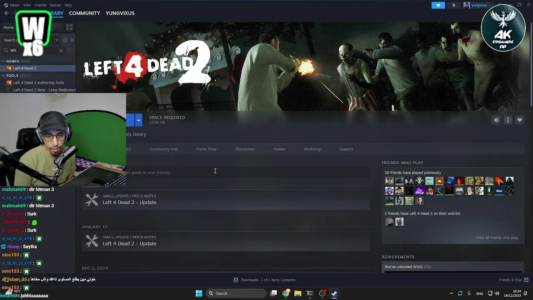Clear the library search text
This screenshot has width=533, height=300.
pos(61,50)
